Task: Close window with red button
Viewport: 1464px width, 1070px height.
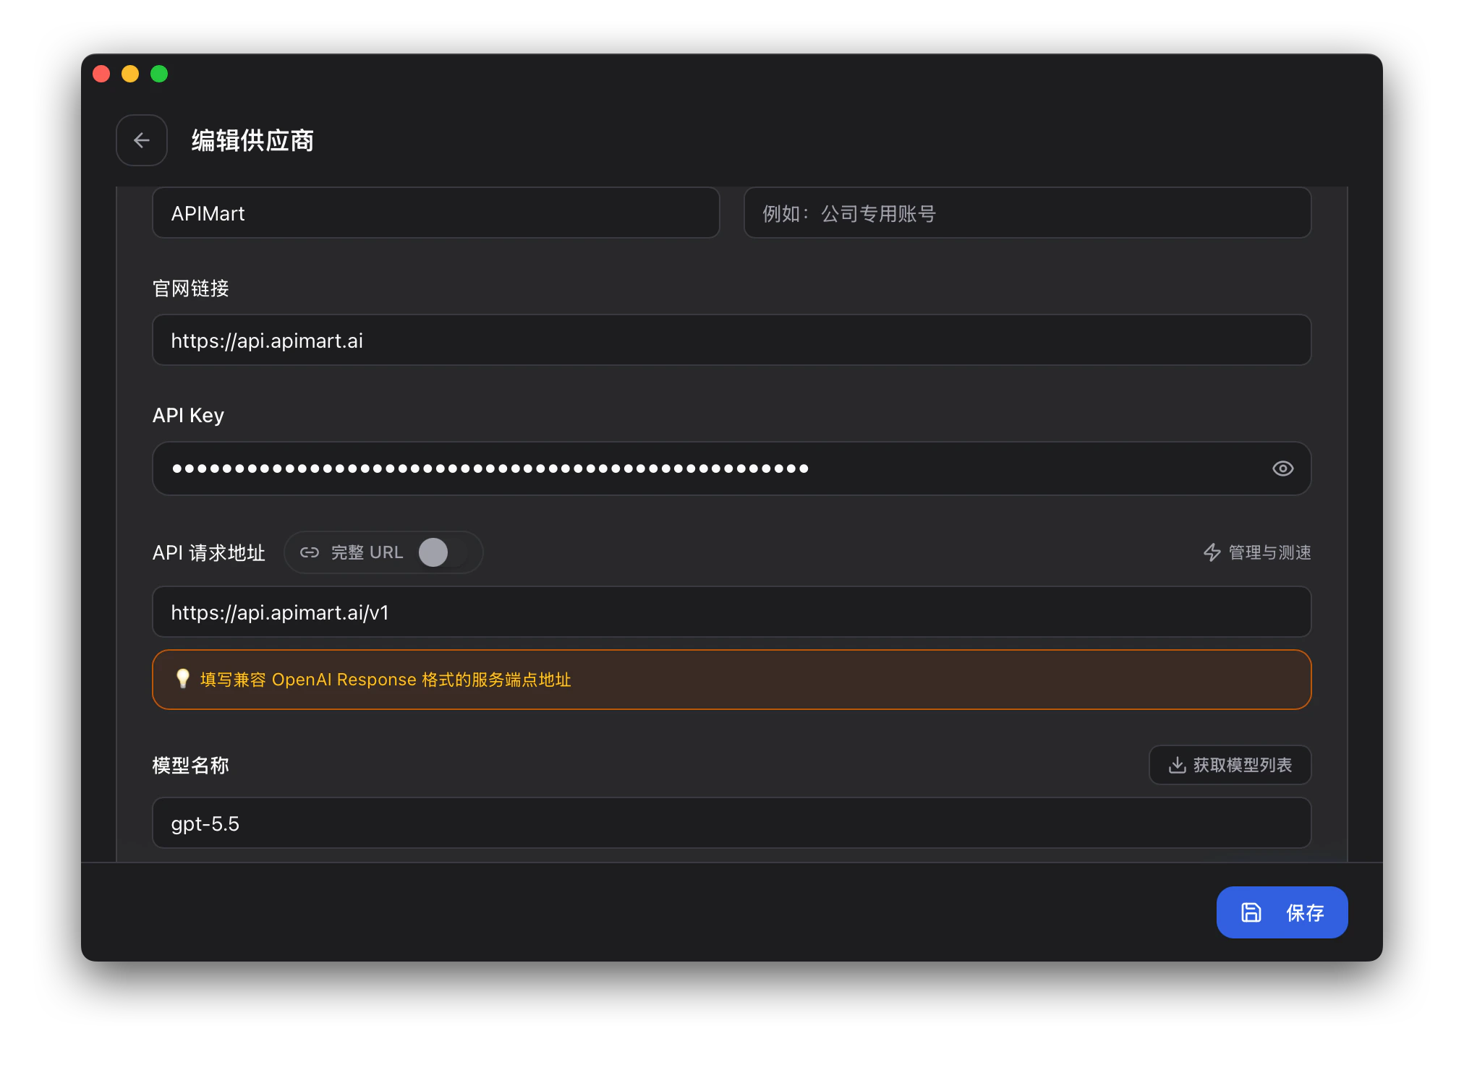Action: [101, 74]
